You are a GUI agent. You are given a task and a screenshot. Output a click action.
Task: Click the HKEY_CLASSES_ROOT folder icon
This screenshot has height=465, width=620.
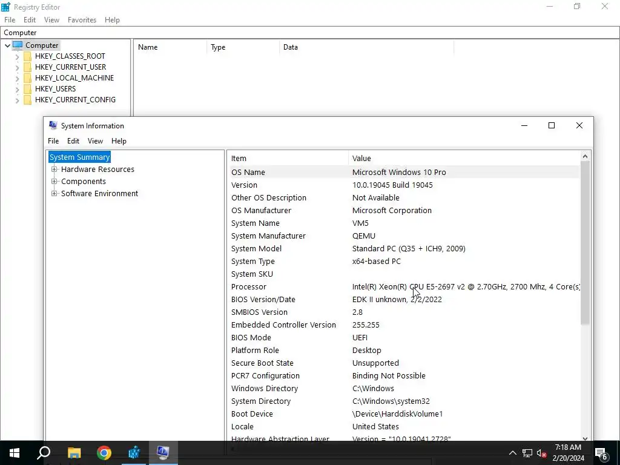pyautogui.click(x=27, y=56)
